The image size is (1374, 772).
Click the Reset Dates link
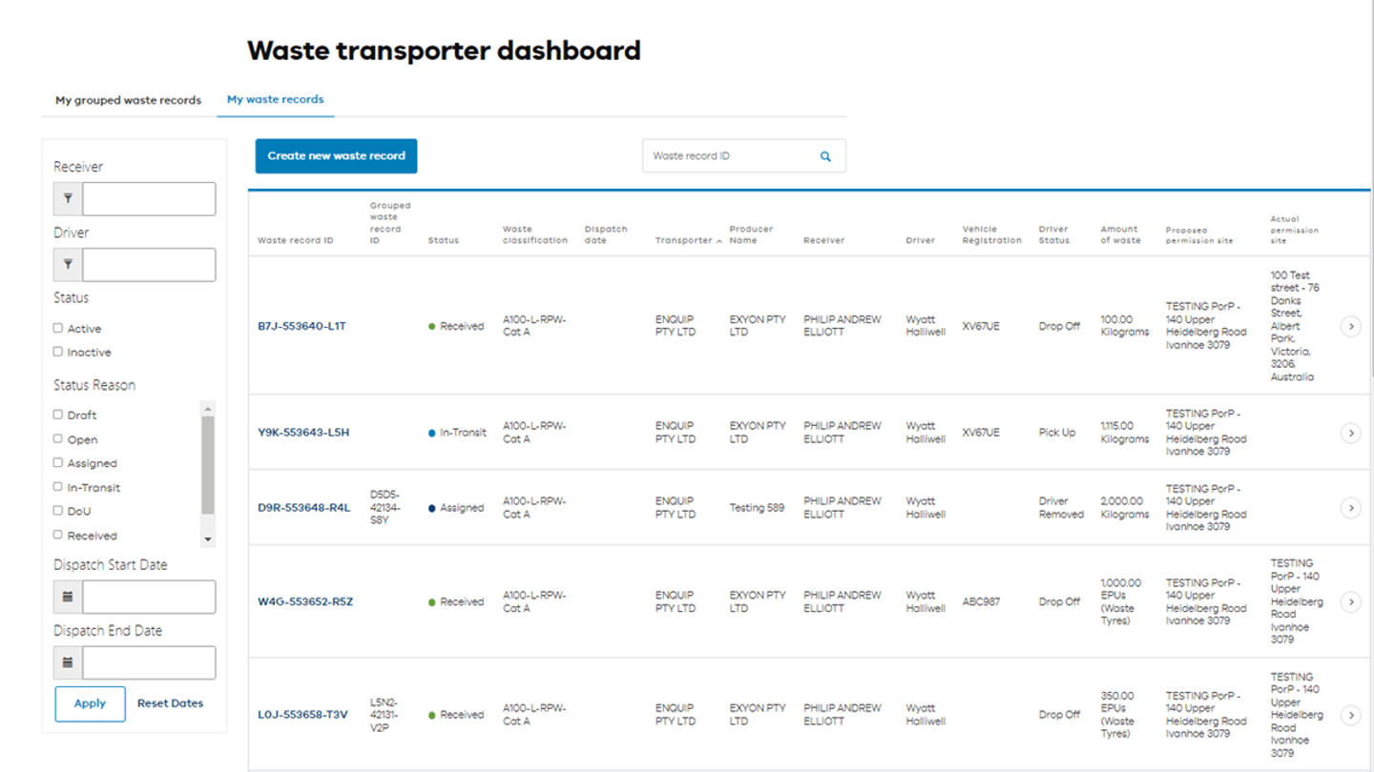pos(170,702)
